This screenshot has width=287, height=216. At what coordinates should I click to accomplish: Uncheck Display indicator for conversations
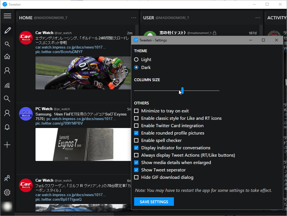(136, 148)
